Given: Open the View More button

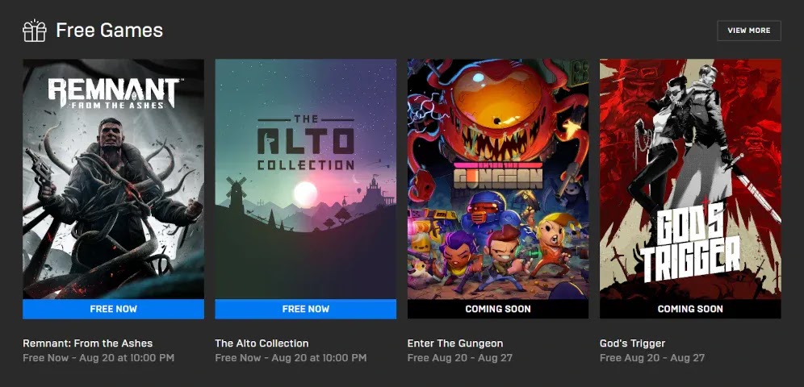Looking at the screenshot, I should [x=748, y=31].
